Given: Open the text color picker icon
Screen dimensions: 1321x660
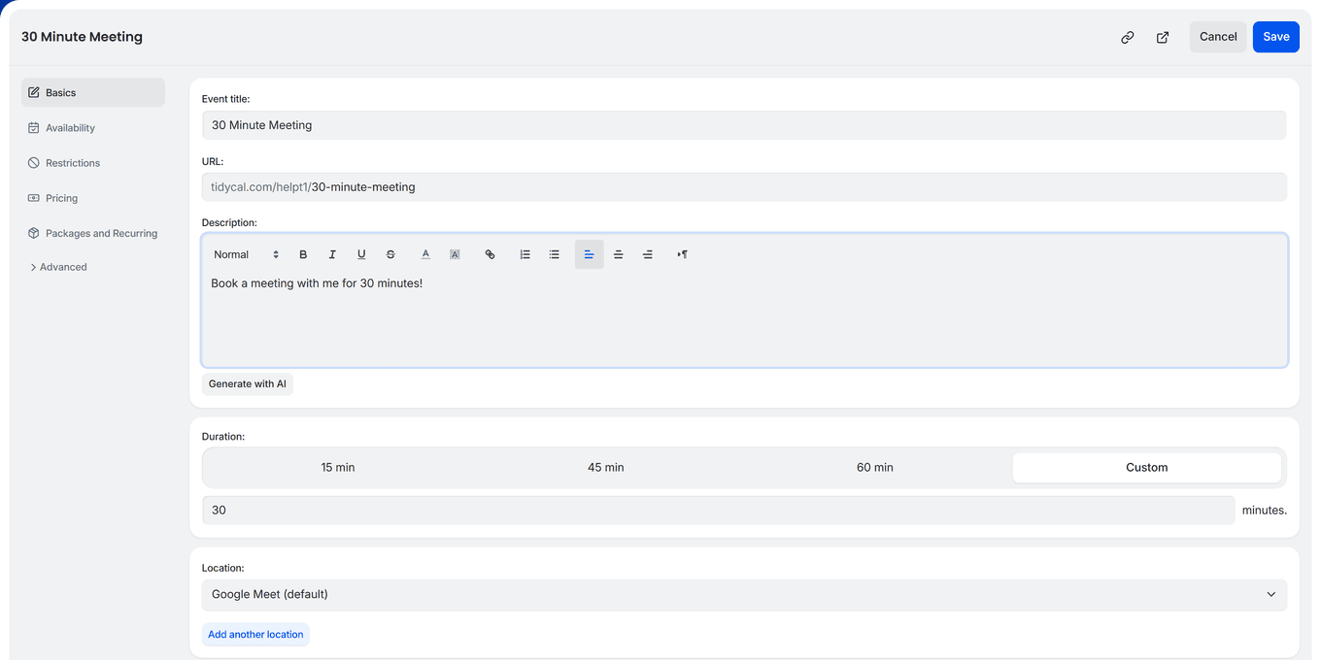Looking at the screenshot, I should [x=425, y=253].
